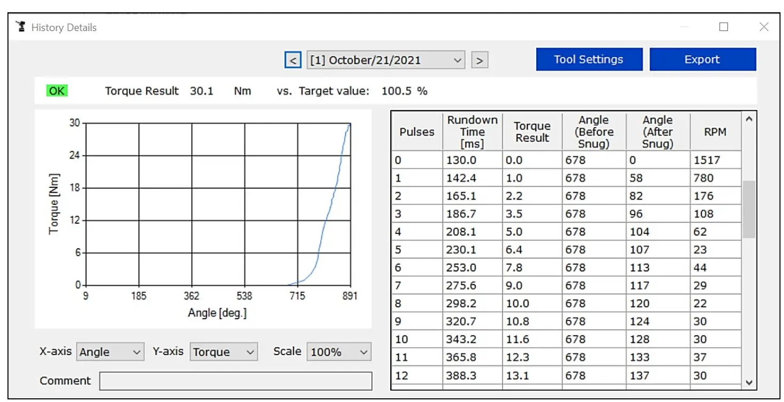Select rundown time cell 142.4
Screen dimensions: 784x402
point(472,178)
